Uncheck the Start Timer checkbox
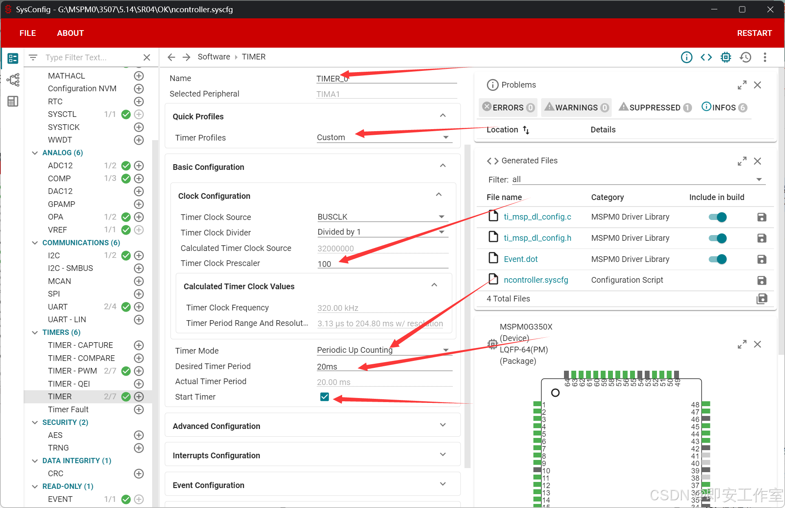The height and width of the screenshot is (508, 785). [325, 397]
